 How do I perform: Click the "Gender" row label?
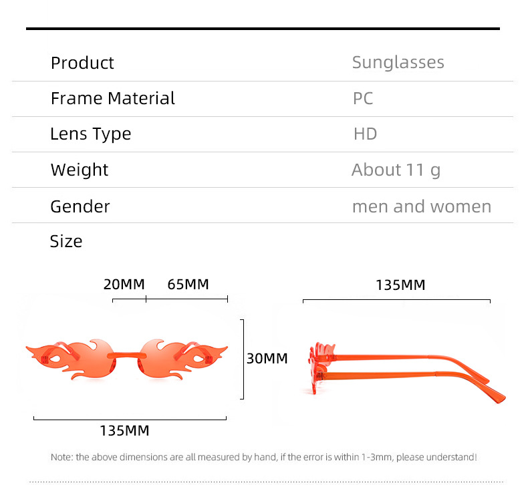[80, 206]
